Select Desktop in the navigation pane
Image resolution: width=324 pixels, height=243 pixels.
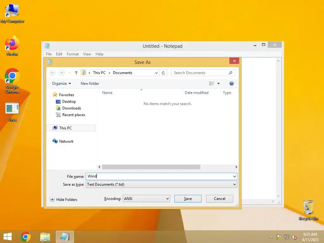click(x=69, y=102)
